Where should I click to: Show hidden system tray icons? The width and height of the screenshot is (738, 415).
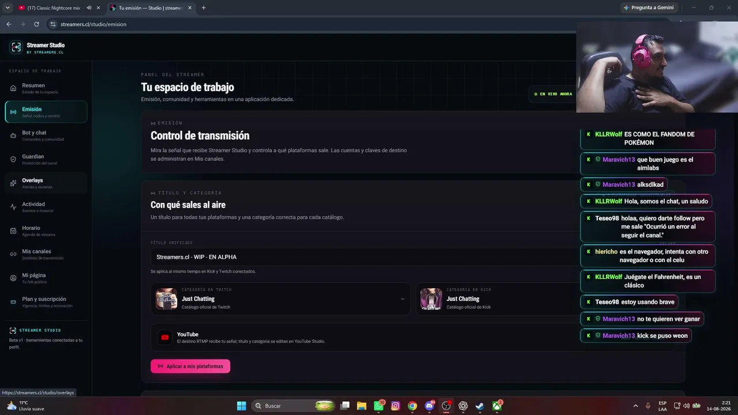pyautogui.click(x=635, y=406)
